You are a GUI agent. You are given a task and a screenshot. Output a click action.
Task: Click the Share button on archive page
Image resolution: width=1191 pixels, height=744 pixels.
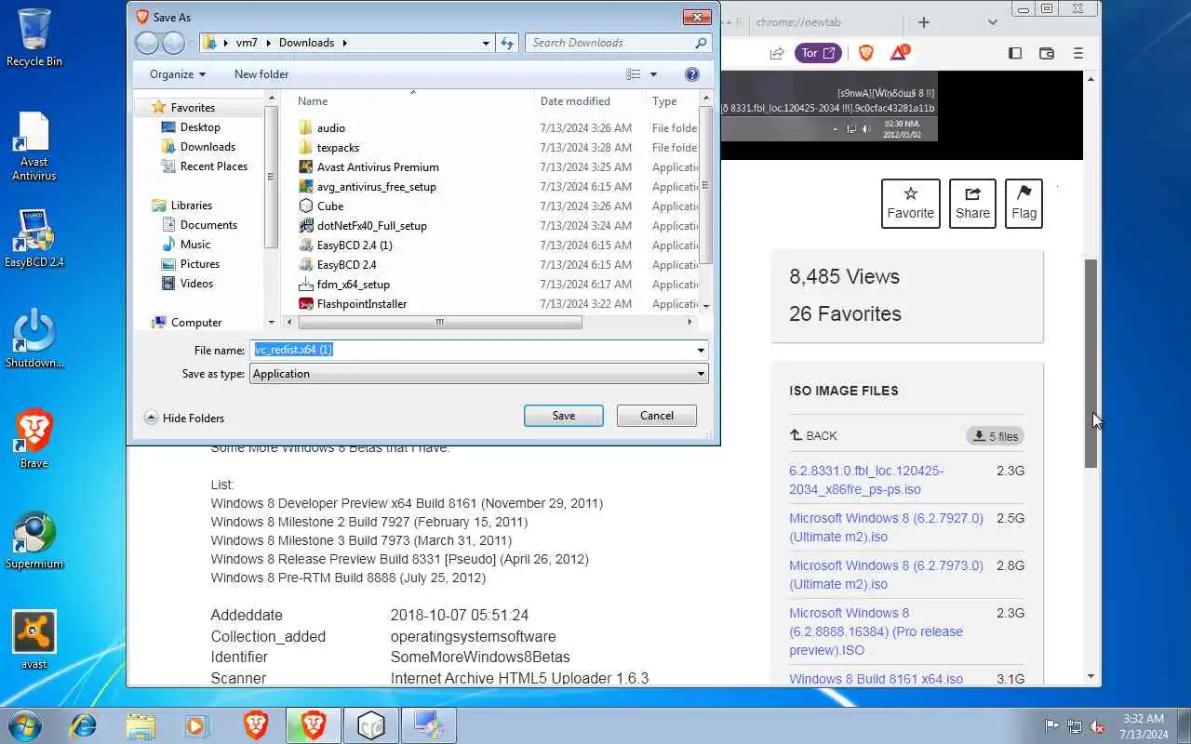(972, 204)
